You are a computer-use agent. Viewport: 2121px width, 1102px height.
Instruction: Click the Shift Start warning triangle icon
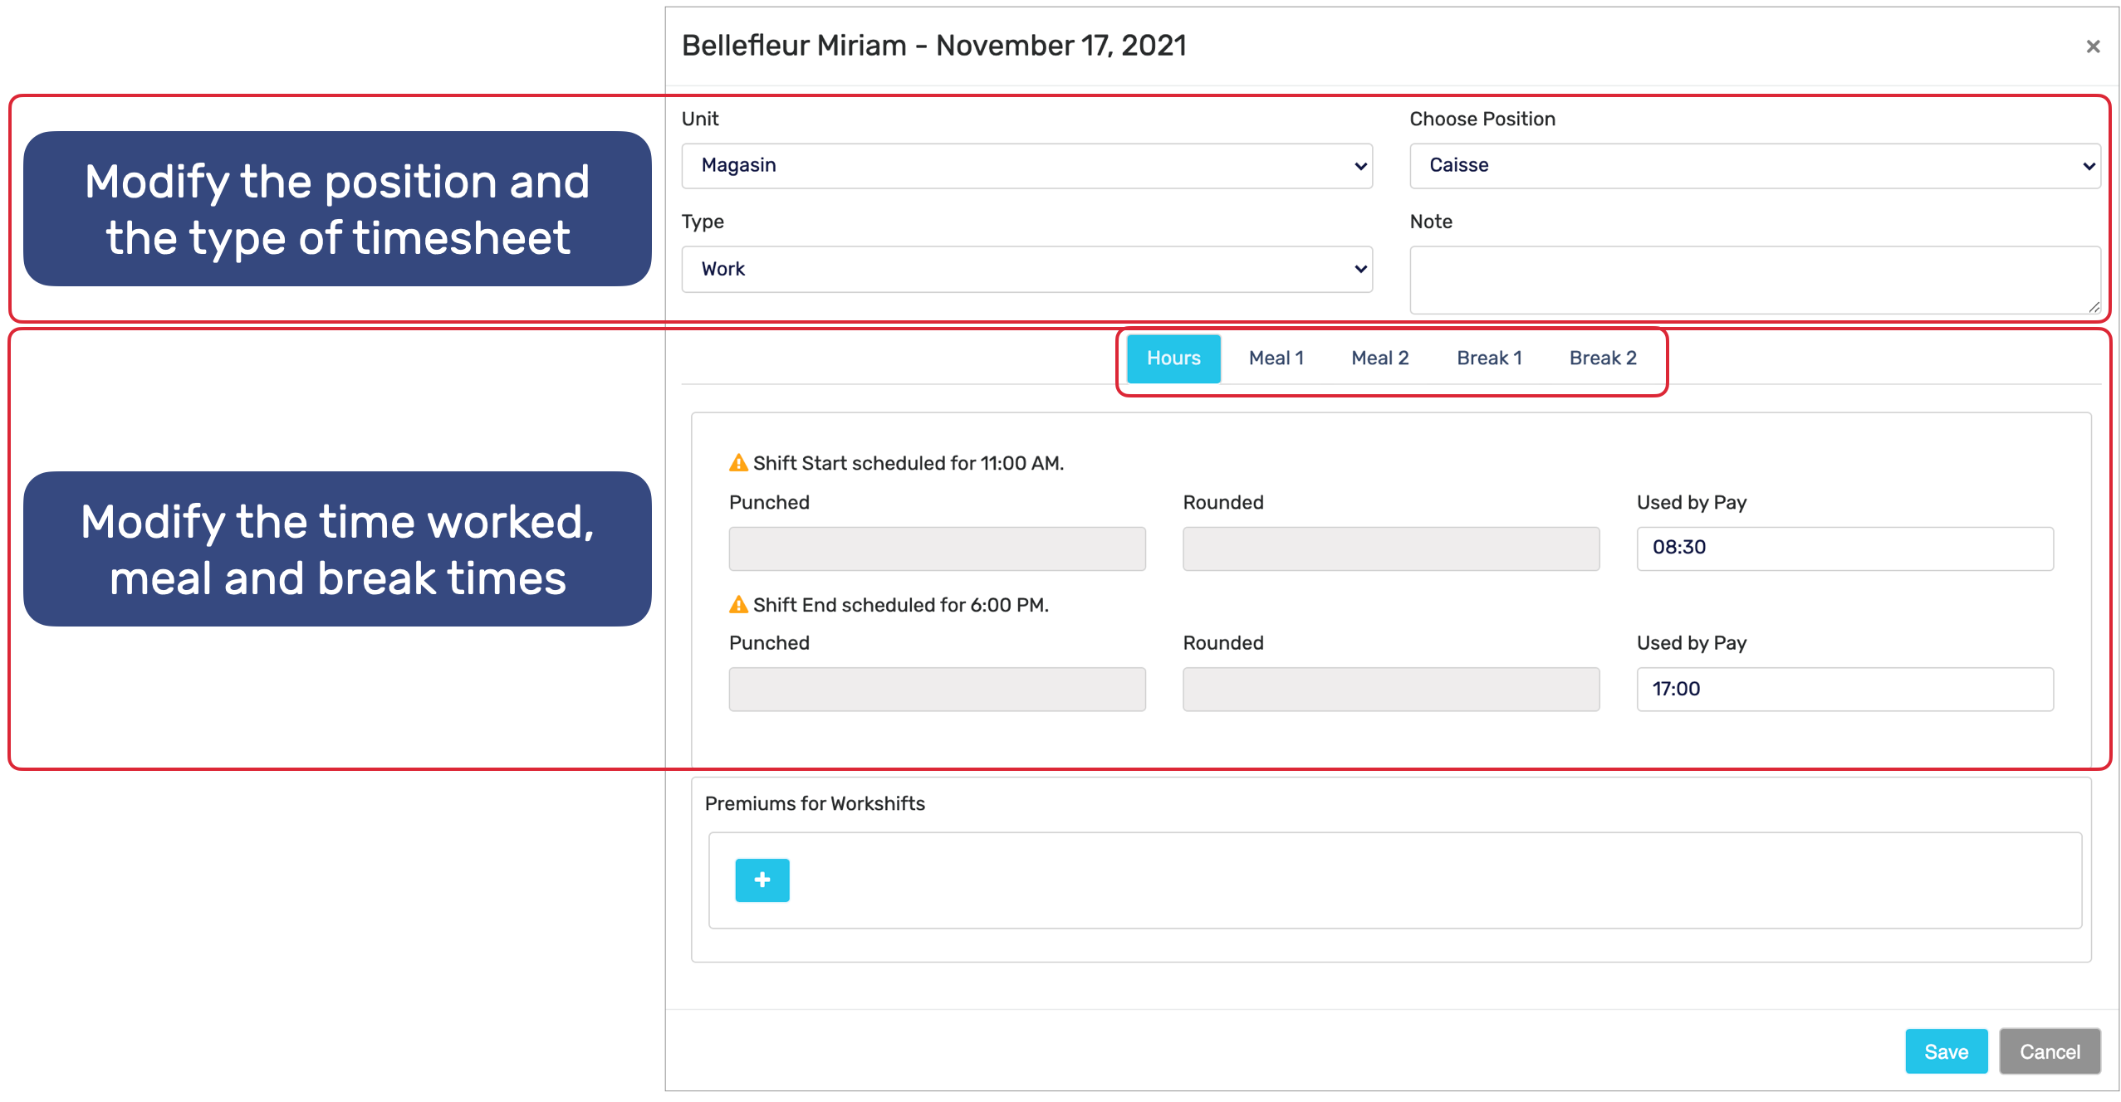[737, 463]
